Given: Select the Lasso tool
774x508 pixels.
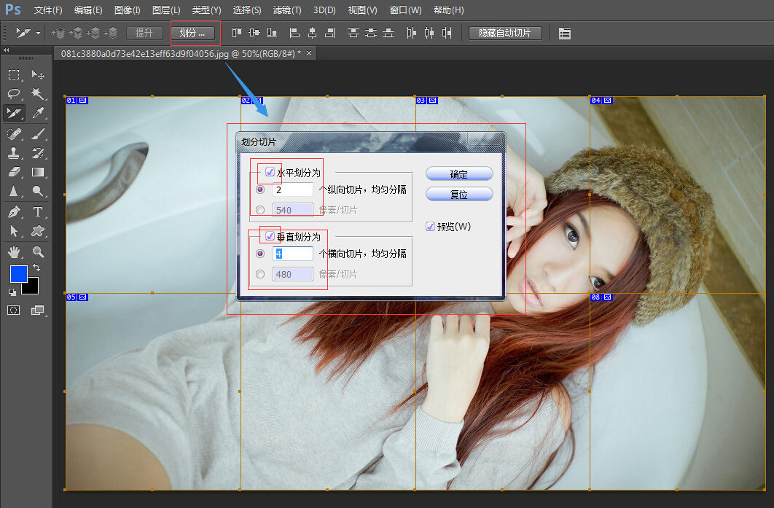Looking at the screenshot, I should [x=14, y=93].
